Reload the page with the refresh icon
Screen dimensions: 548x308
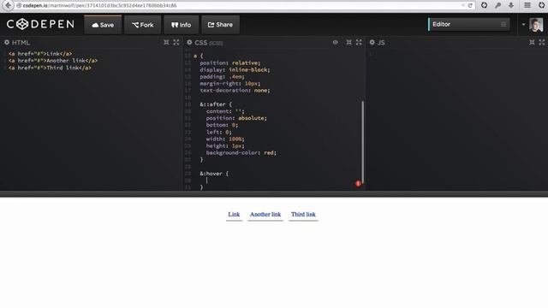click(x=470, y=6)
